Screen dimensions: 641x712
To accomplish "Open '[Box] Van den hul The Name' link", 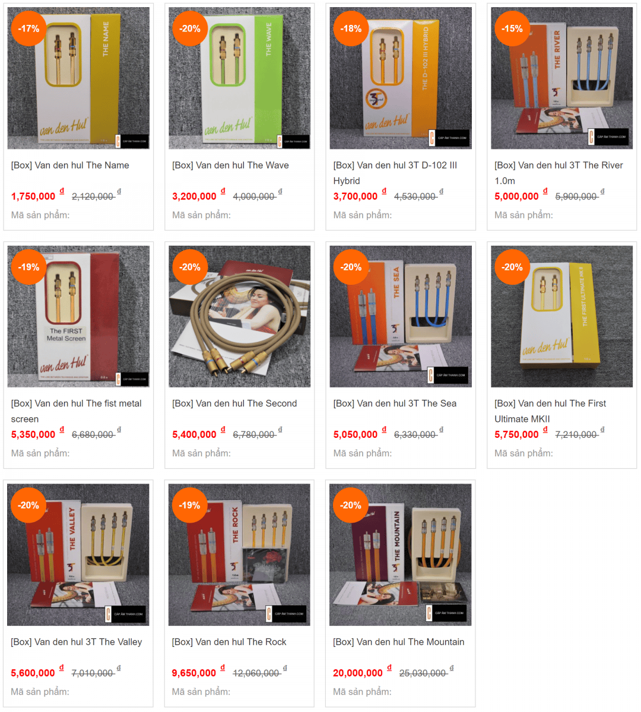I will 70,166.
